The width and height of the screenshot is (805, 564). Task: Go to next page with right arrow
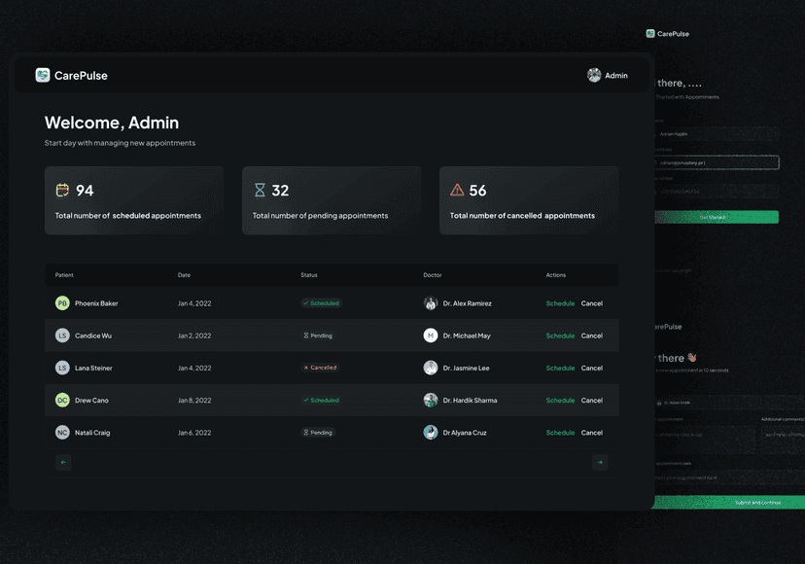click(600, 462)
